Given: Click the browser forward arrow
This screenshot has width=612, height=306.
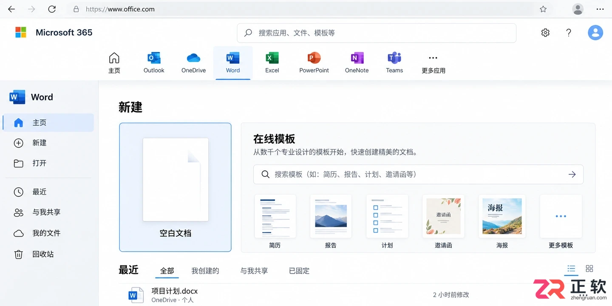Looking at the screenshot, I should tap(31, 9).
